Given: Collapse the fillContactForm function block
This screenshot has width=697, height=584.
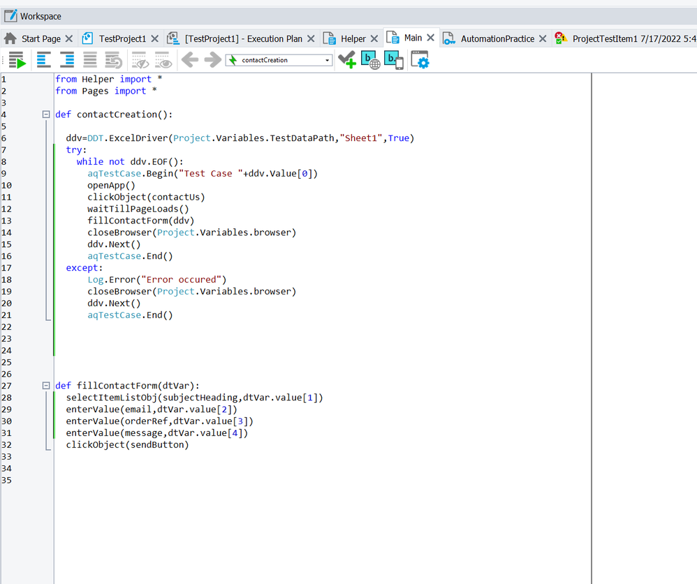Looking at the screenshot, I should (46, 386).
